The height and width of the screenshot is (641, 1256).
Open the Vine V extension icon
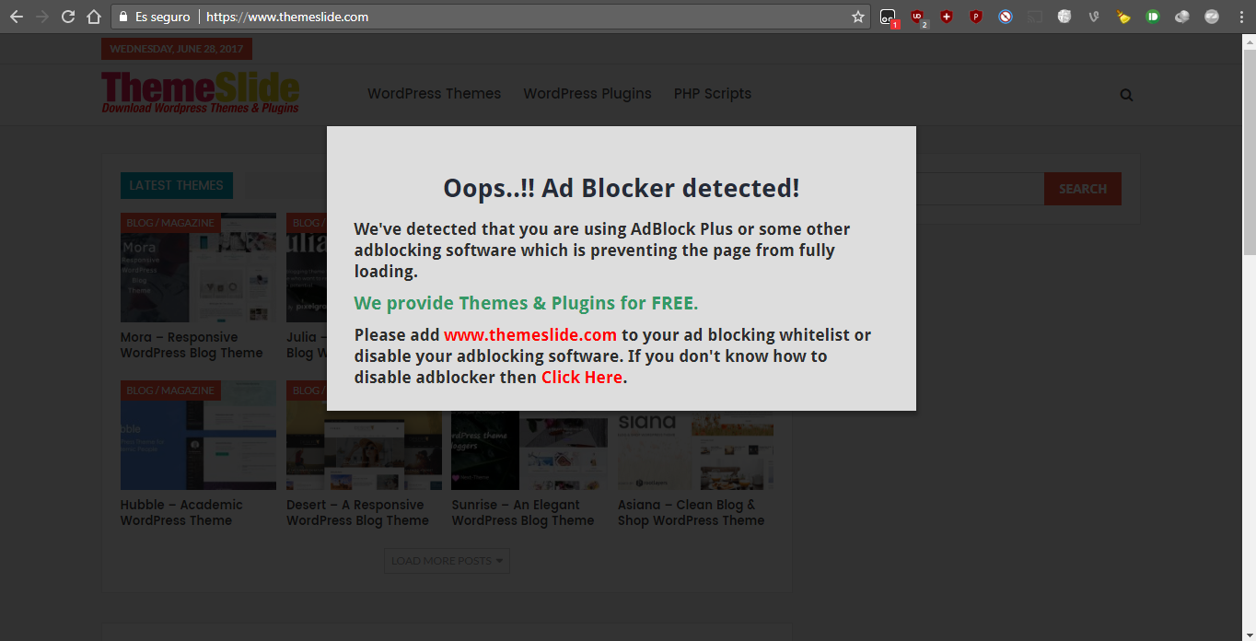[x=1094, y=17]
